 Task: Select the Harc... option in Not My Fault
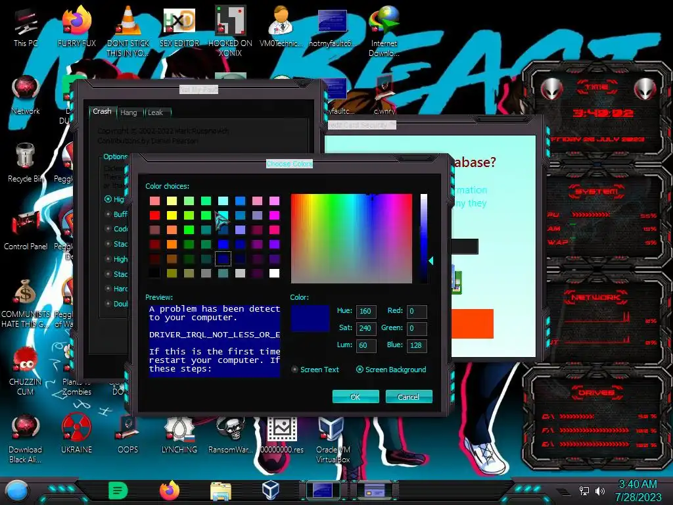116,289
